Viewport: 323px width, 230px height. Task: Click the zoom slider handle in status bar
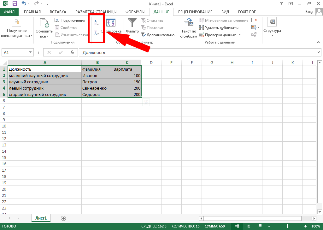click(287, 226)
